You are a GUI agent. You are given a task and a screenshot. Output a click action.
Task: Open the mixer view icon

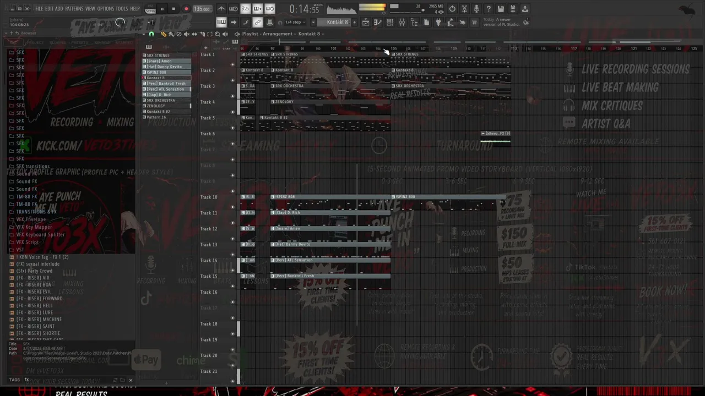[402, 22]
